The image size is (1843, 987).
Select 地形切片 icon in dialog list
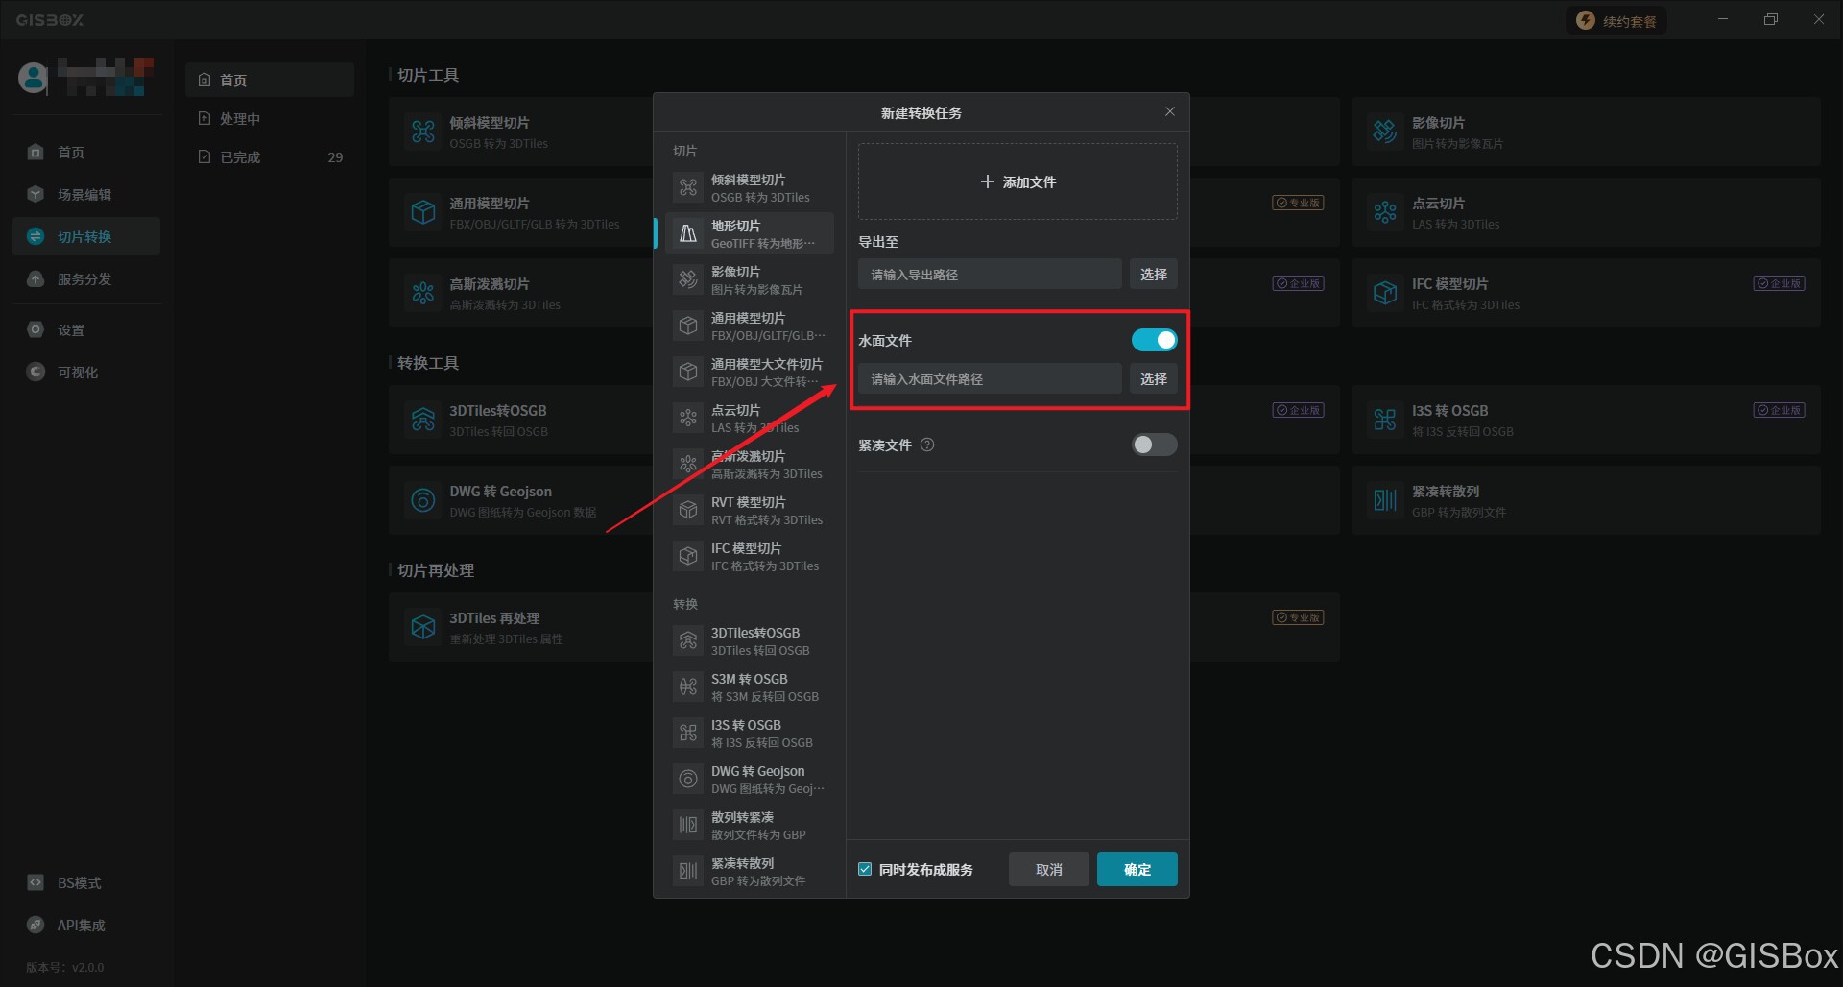(688, 233)
